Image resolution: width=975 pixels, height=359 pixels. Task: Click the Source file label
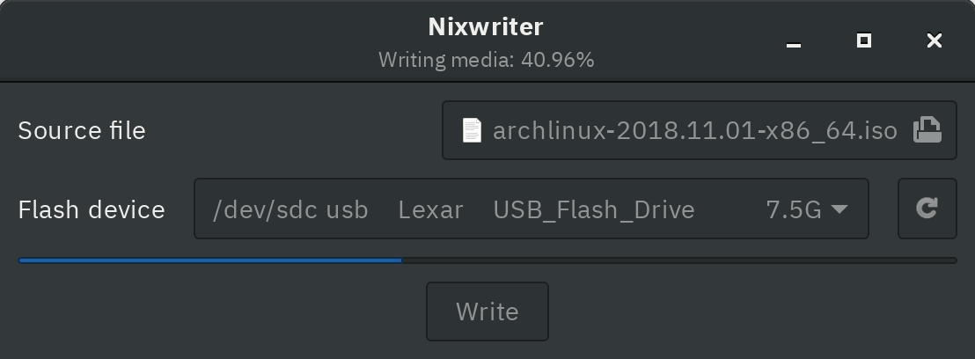(x=82, y=130)
